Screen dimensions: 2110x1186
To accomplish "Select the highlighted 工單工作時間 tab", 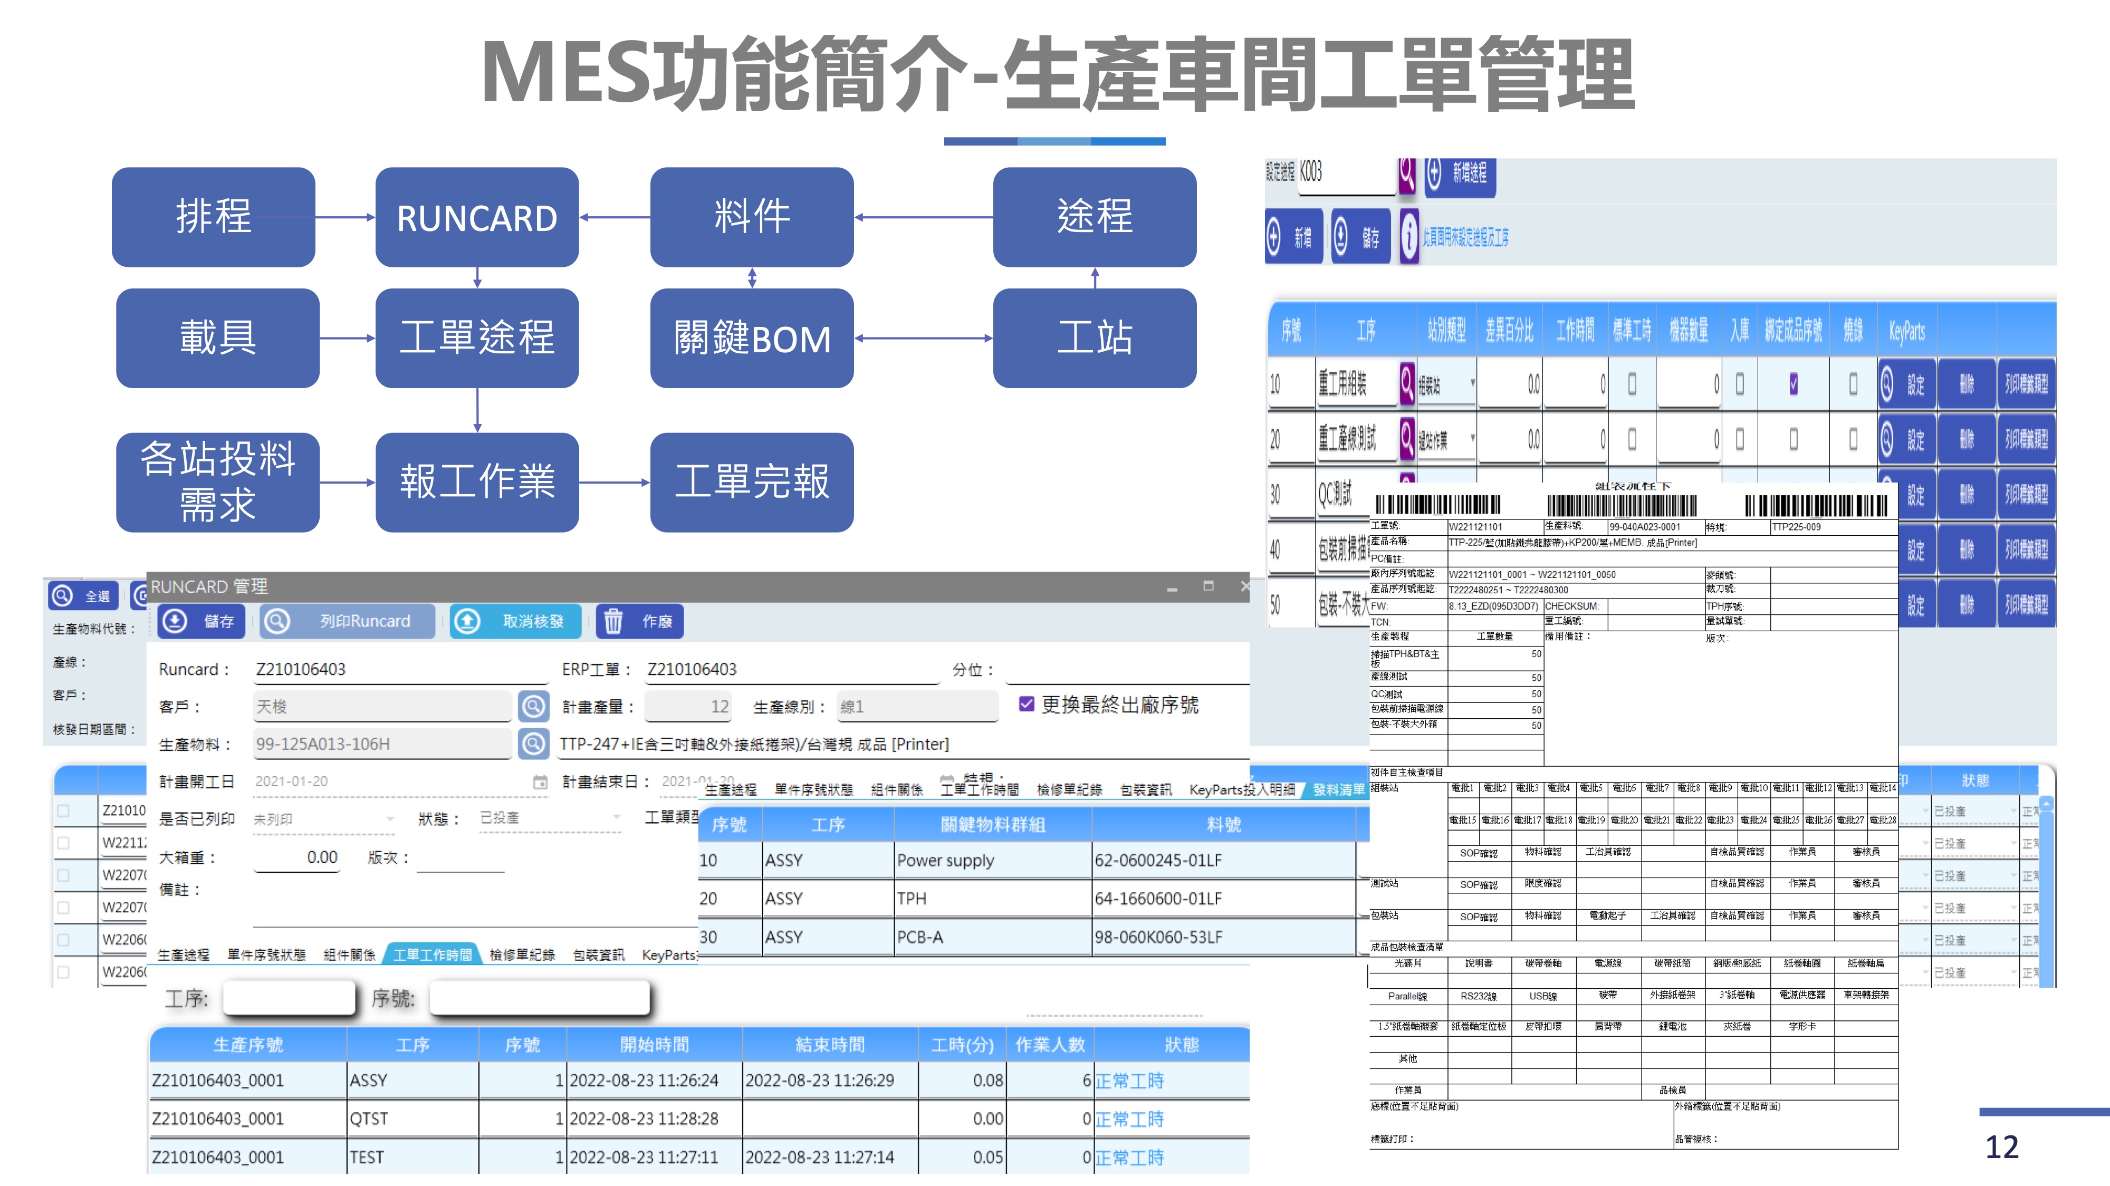I will point(433,955).
